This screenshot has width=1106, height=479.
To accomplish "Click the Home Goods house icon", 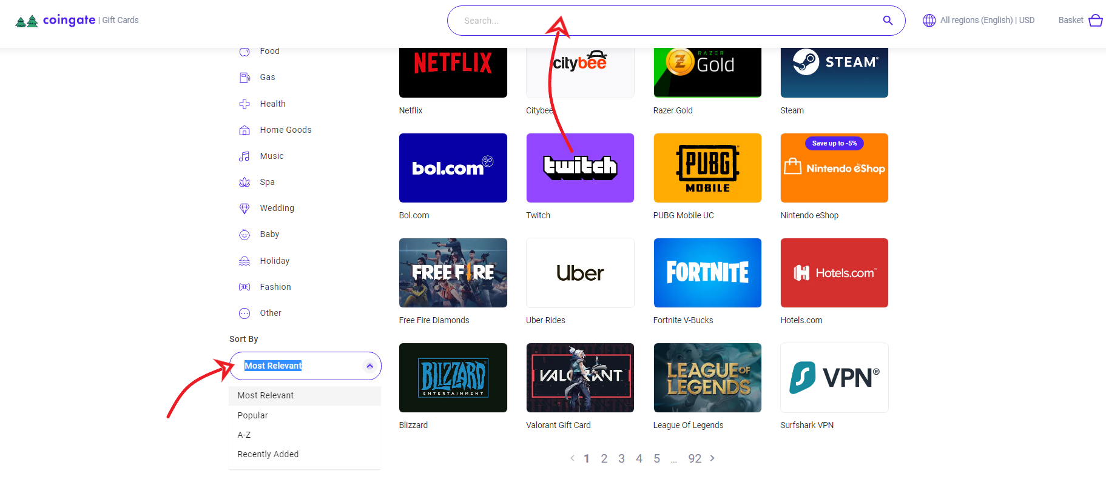I will 244,130.
